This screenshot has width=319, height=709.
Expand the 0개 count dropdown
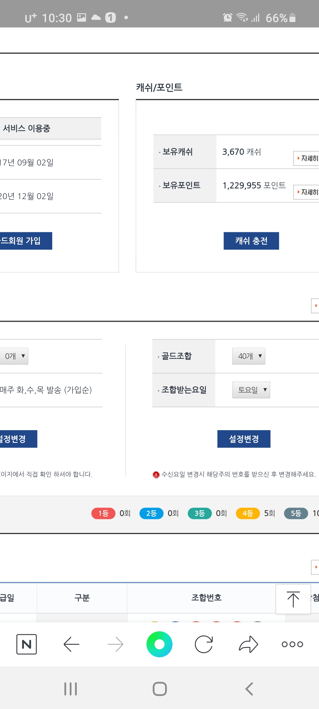pos(14,356)
